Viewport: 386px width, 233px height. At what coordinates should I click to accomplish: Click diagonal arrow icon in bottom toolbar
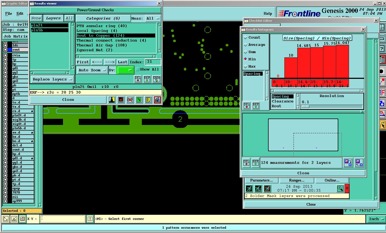pos(5,219)
